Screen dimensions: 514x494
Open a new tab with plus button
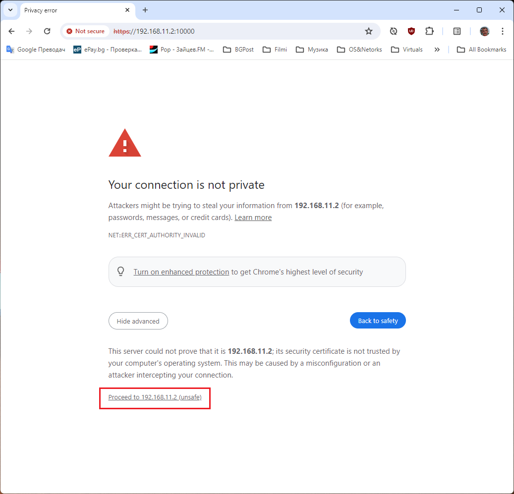145,10
